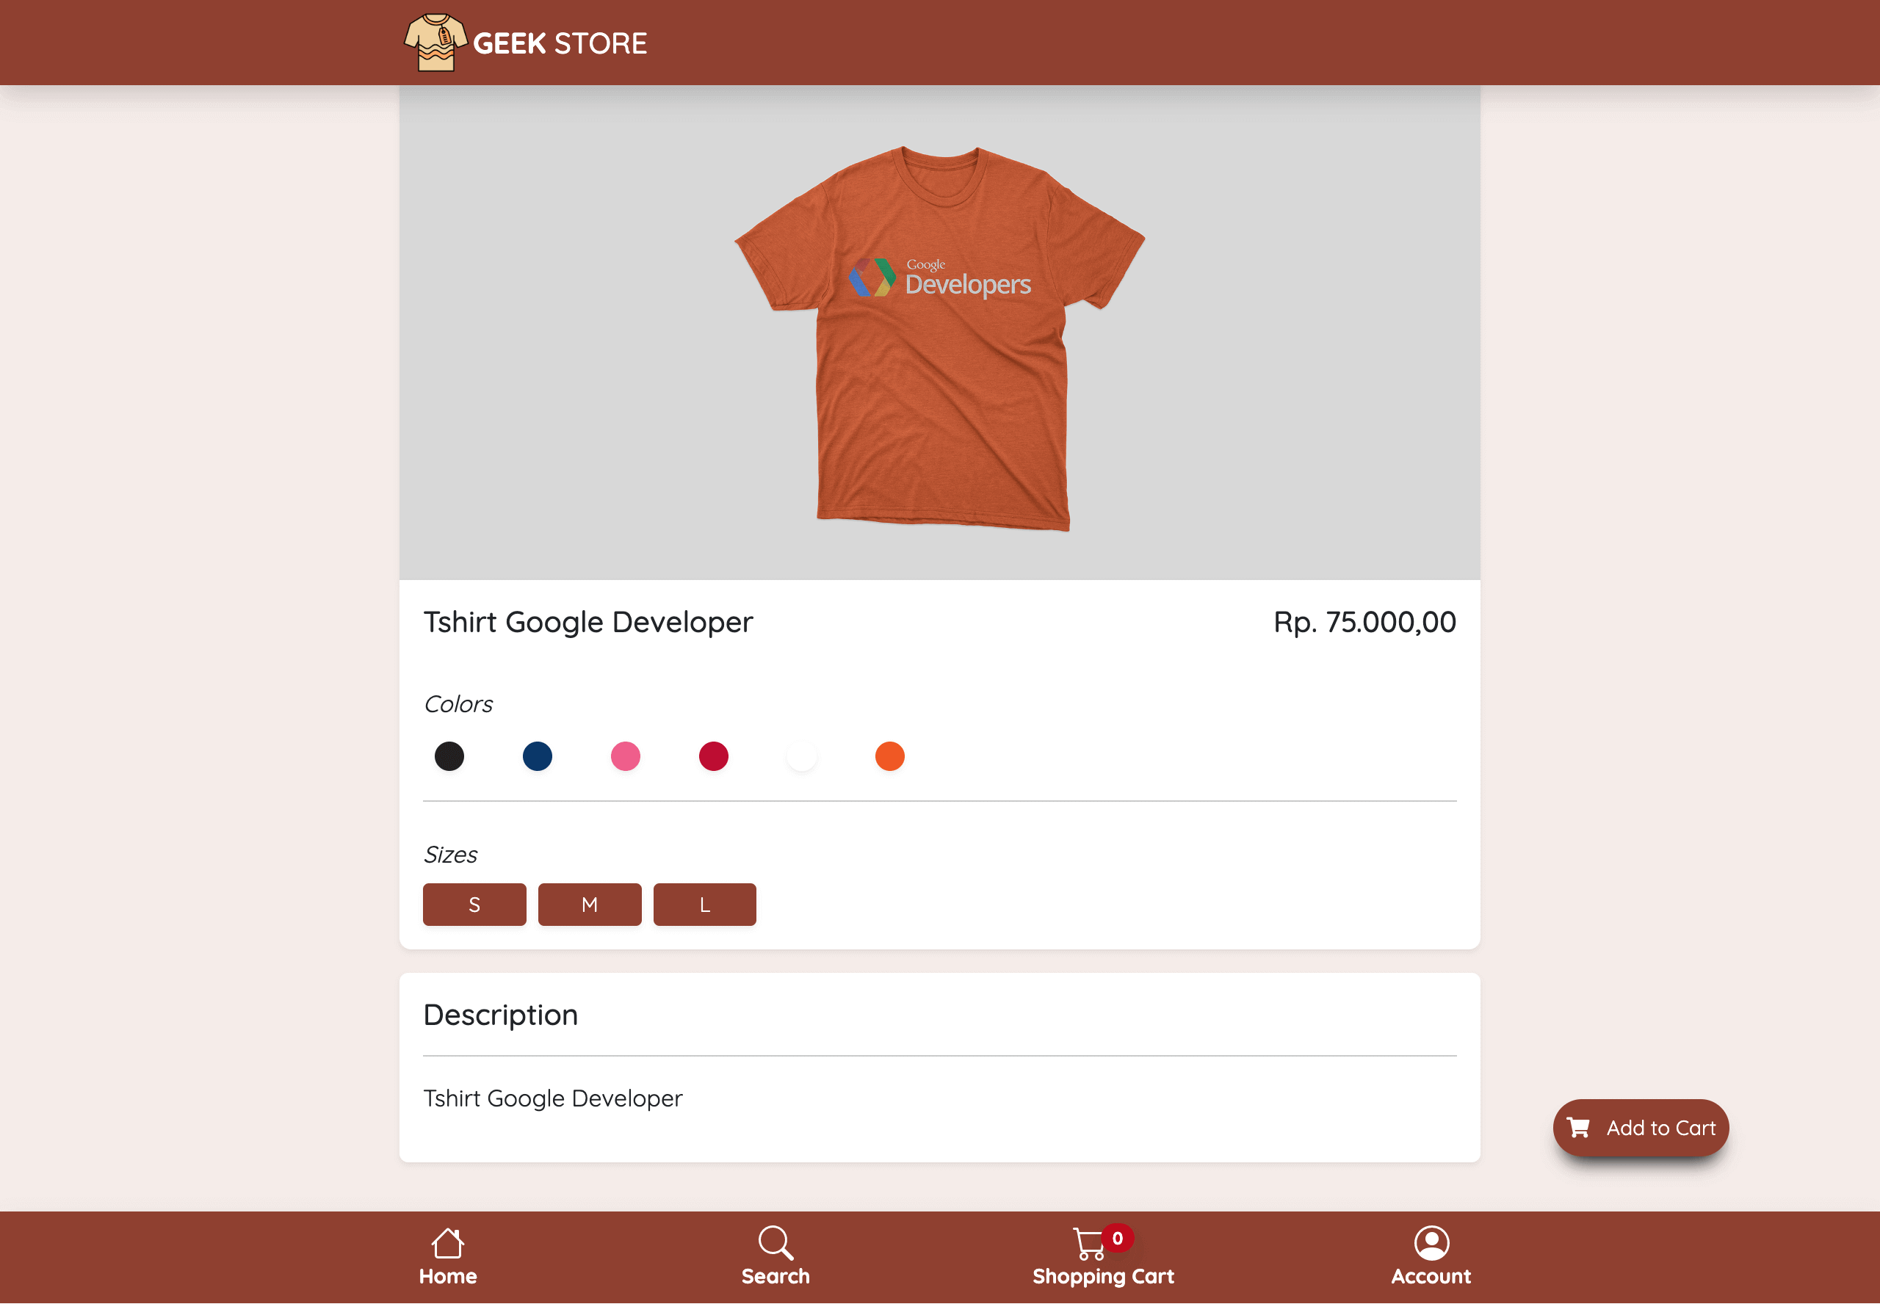Viewport: 1880px width, 1304px height.
Task: Click the Home label in bottom navigation
Action: click(448, 1276)
